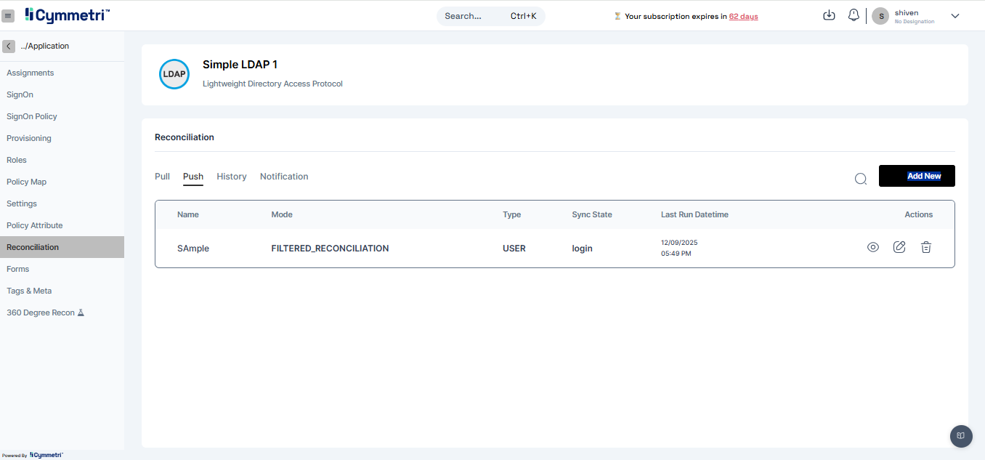Go to Policy Attribute sidebar item
The image size is (985, 460).
pos(62,225)
